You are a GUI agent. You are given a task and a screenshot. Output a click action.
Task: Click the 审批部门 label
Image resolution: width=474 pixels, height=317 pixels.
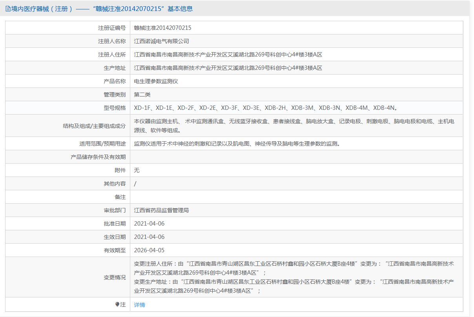115,210
